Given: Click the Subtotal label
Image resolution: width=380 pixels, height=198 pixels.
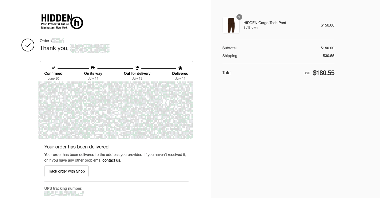Looking at the screenshot, I should coord(229,48).
